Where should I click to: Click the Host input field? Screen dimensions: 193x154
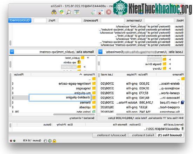click(x=159, y=20)
